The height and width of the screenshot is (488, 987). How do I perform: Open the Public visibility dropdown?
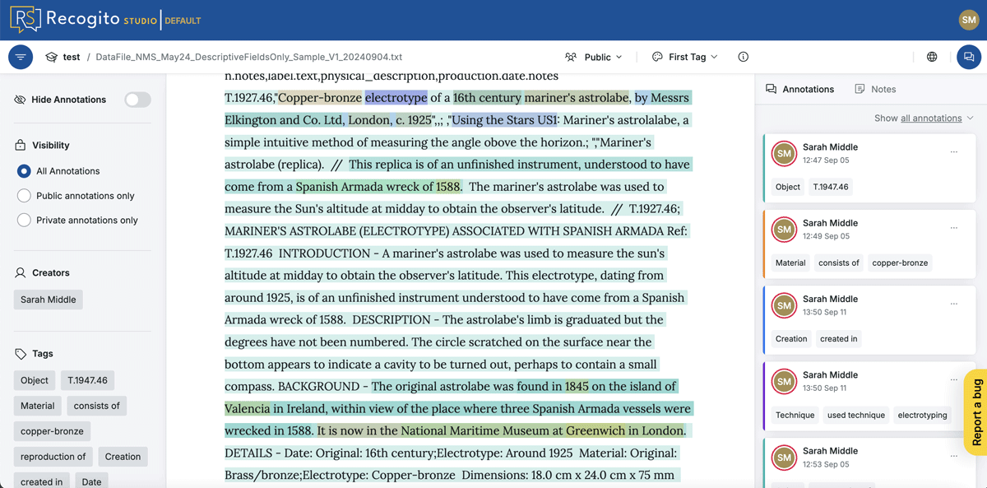point(594,57)
